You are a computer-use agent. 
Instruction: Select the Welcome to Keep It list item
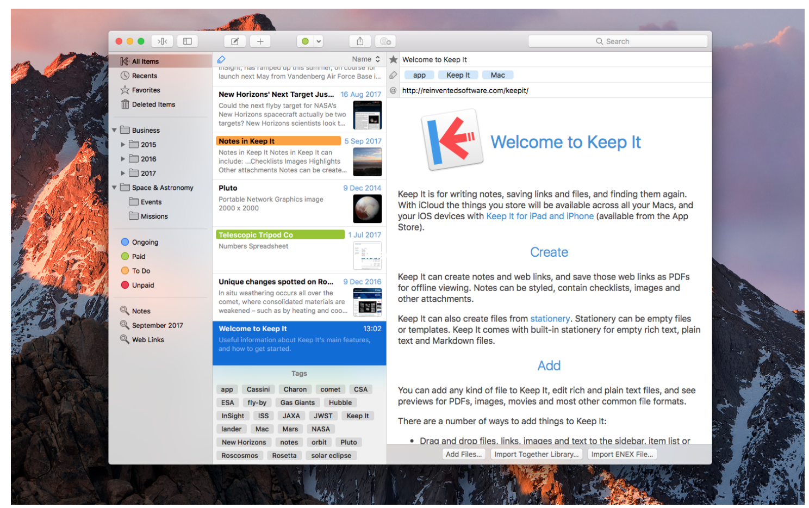(299, 343)
